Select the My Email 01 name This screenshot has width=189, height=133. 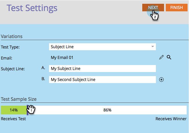click(62, 57)
